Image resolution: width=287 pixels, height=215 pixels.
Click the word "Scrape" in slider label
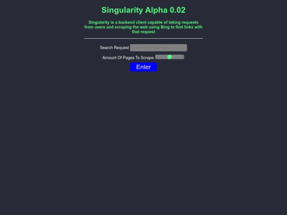147,58
